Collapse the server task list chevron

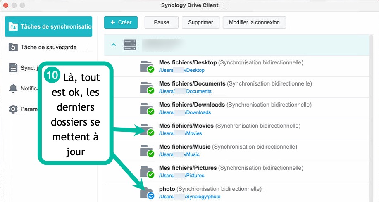pos(114,45)
